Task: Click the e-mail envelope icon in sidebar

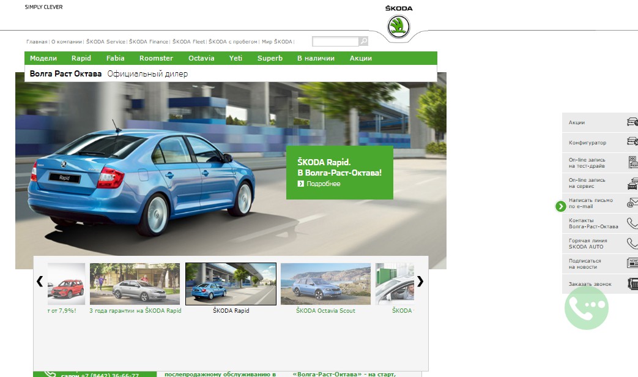Action: pos(632,203)
